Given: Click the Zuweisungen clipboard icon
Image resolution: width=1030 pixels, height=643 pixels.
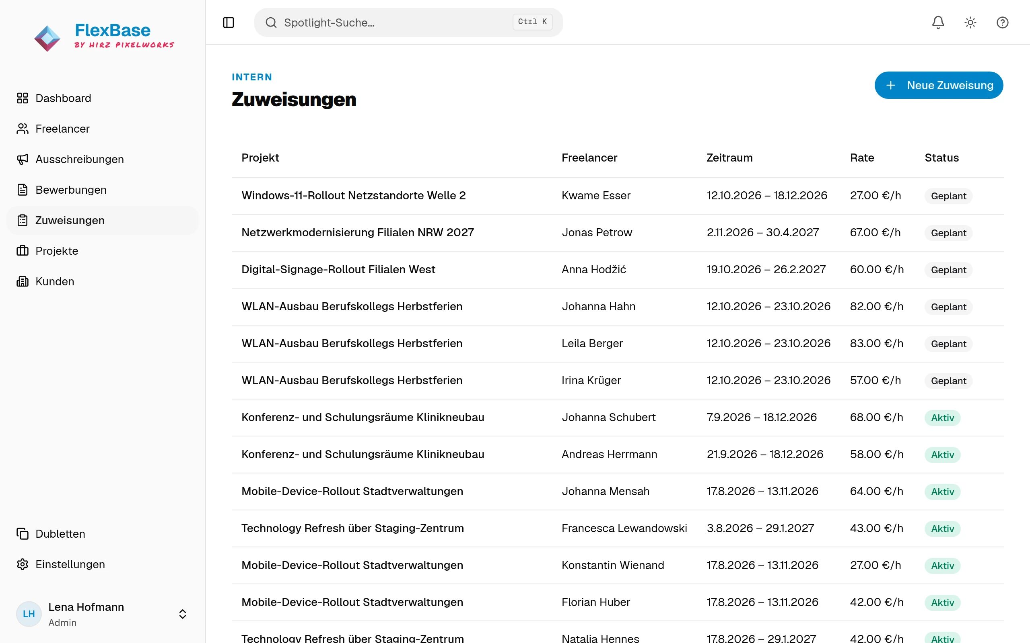Looking at the screenshot, I should (x=22, y=220).
